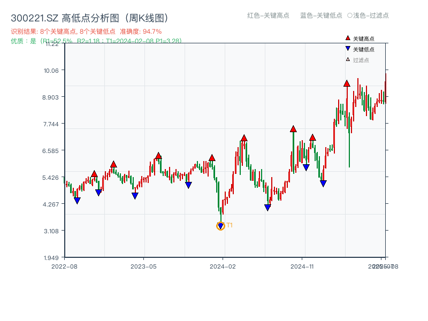Click the green 优质：是 result line
Image resolution: width=428 pixels, height=321 pixels.
[96, 41]
